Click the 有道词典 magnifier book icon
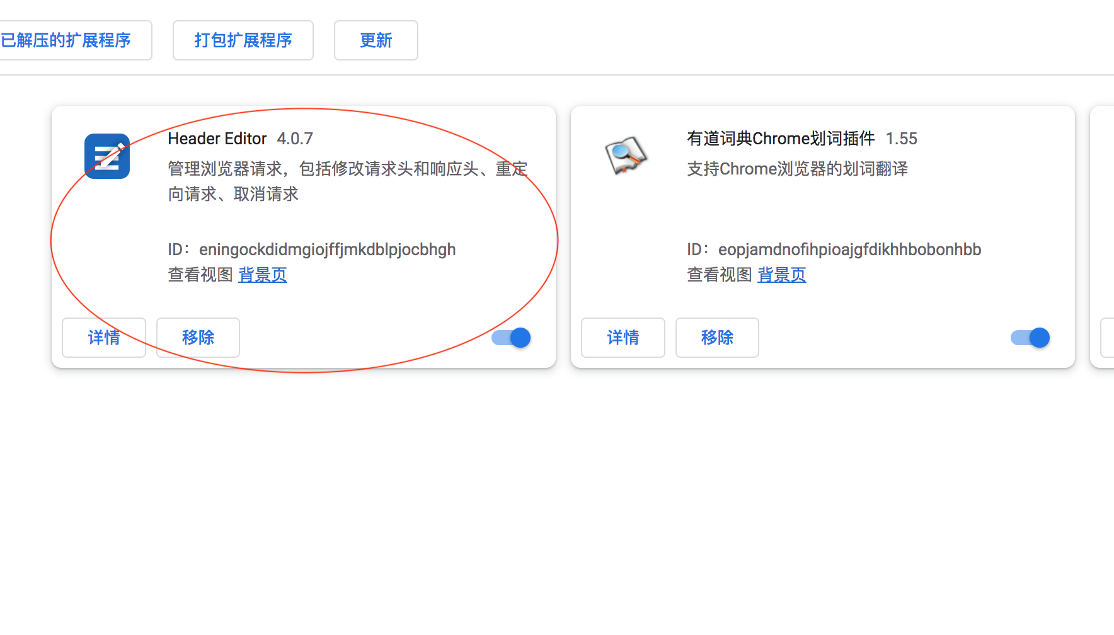Viewport: 1114px width, 635px height. point(625,155)
